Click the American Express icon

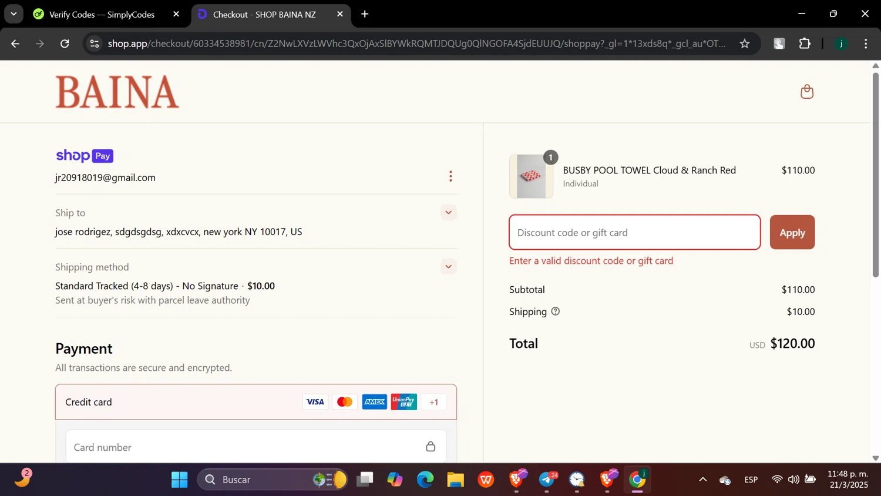tap(375, 402)
